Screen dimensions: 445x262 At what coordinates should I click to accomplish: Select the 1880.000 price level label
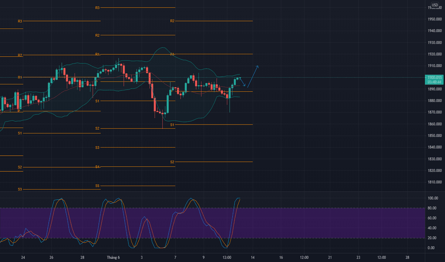coord(434,101)
